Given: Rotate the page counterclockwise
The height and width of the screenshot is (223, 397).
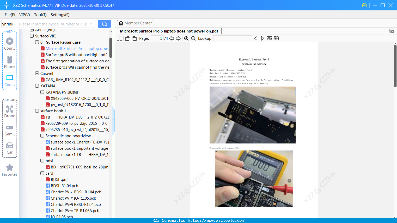Looking at the screenshot, I should (127, 38).
